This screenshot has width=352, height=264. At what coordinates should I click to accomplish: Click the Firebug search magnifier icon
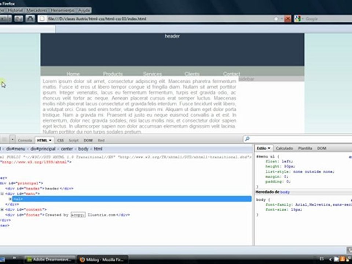[x=247, y=139]
